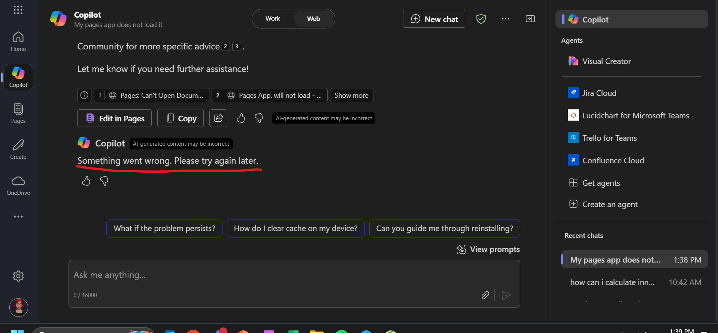Click Copilot logo in header
This screenshot has height=333, width=718.
(x=58, y=19)
